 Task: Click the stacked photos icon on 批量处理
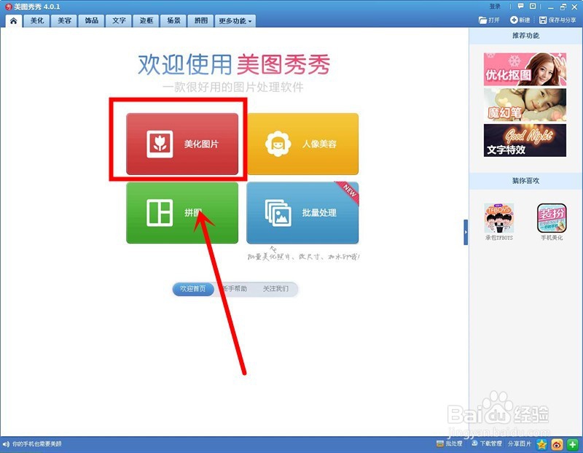click(278, 213)
